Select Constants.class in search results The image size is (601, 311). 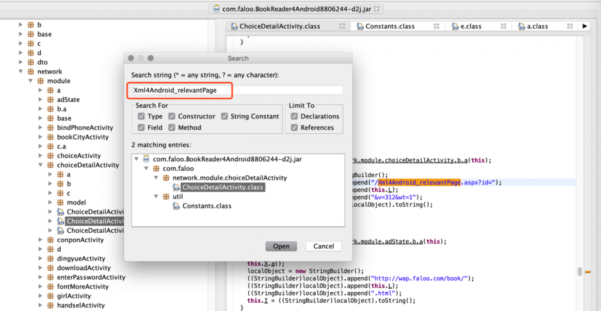[207, 206]
